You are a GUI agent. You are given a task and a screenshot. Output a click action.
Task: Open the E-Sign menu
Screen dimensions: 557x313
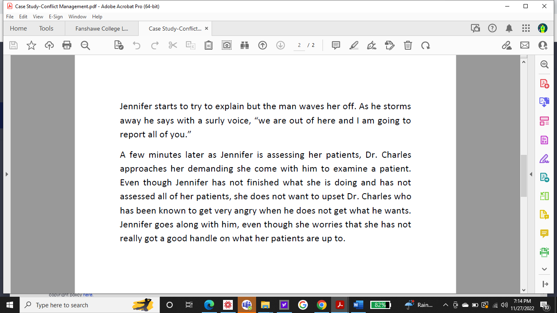55,17
